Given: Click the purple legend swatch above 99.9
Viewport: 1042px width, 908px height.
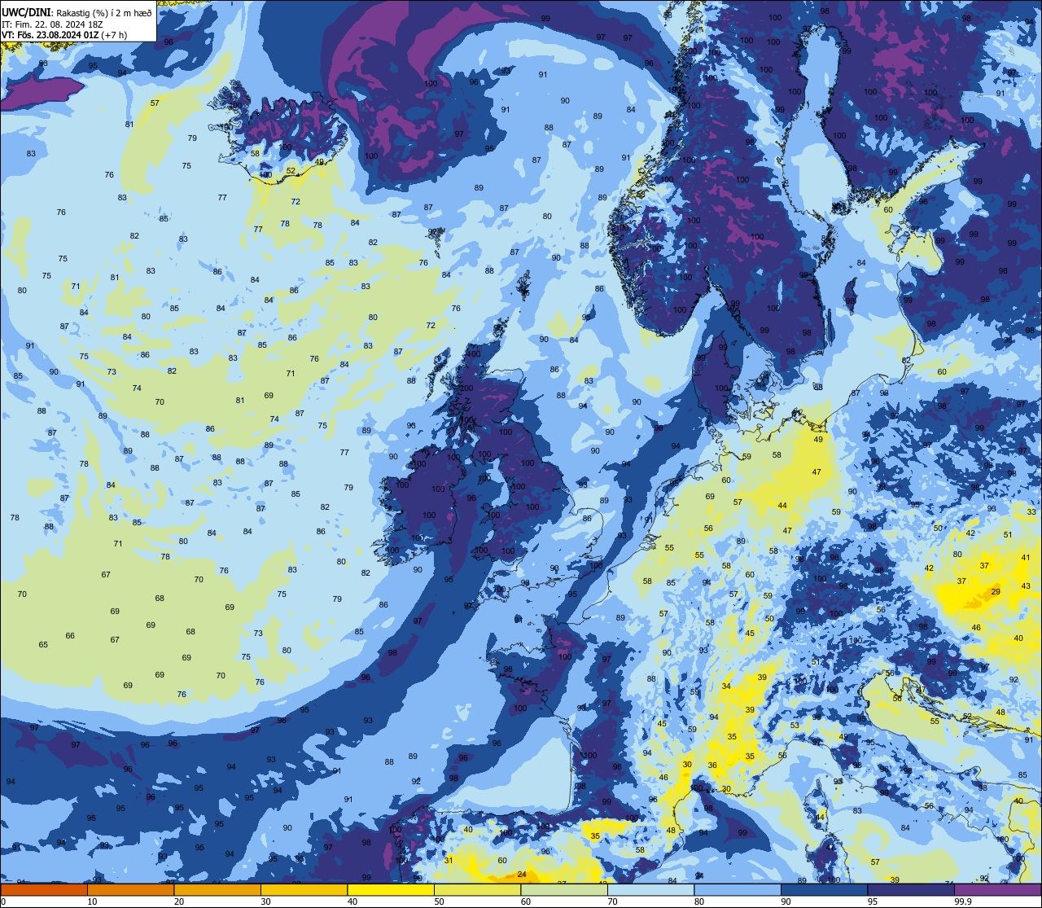Looking at the screenshot, I should (x=997, y=889).
